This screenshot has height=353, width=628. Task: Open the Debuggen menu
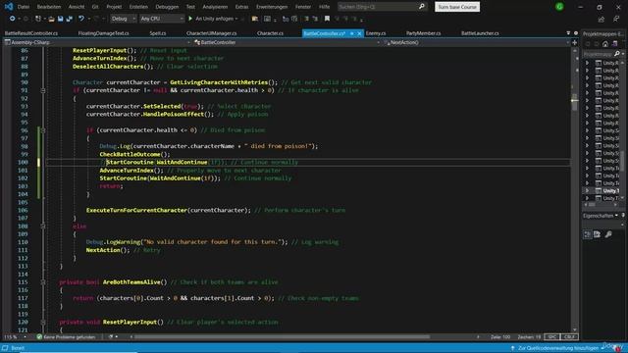167,7
